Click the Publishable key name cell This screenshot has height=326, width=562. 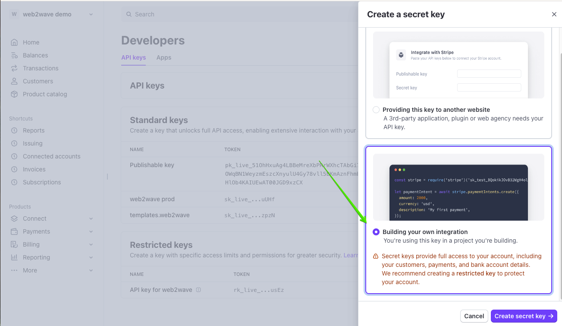[x=152, y=165]
